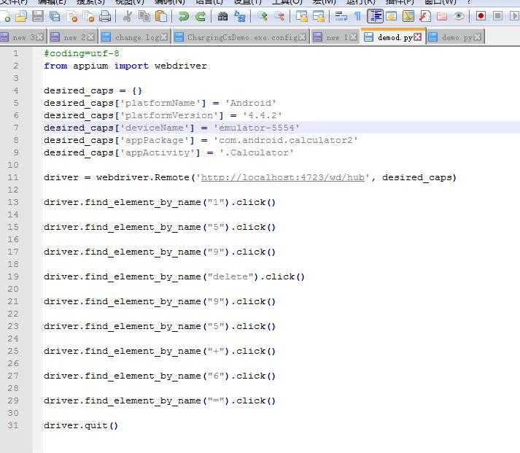Viewport: 520px width, 453px height.
Task: Click the '#coding=utf-8' comment on line 1
Action: [81, 53]
